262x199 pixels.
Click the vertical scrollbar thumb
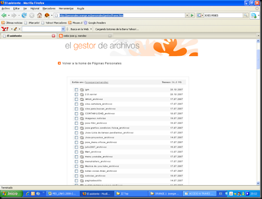pyautogui.click(x=258, y=59)
